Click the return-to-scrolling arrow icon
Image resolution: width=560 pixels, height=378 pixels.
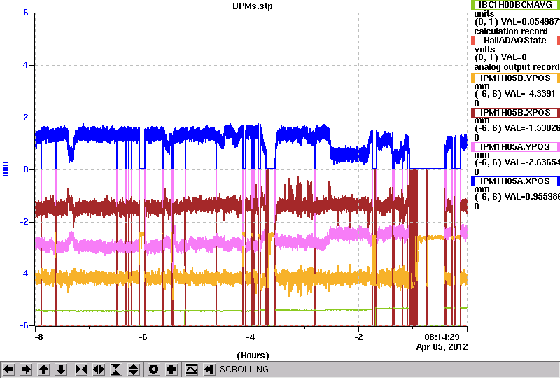(209, 370)
